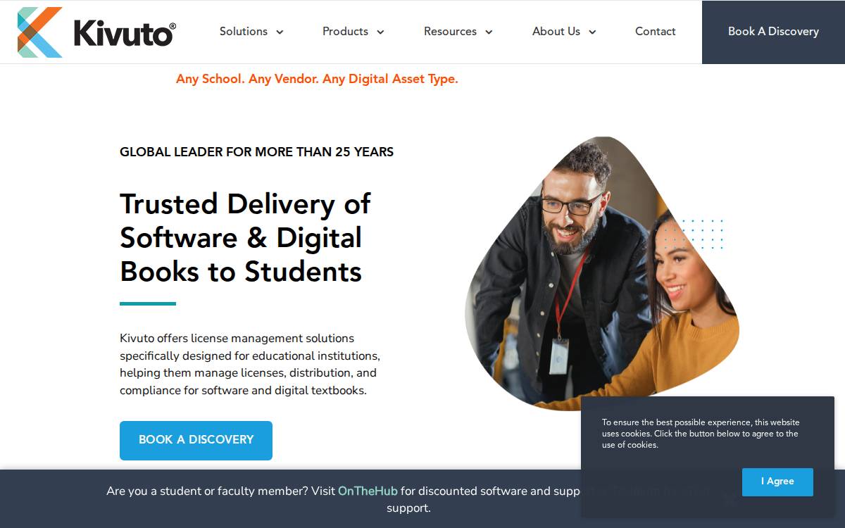The image size is (845, 528).
Task: Click Book A Discovery in header
Action: (x=773, y=32)
